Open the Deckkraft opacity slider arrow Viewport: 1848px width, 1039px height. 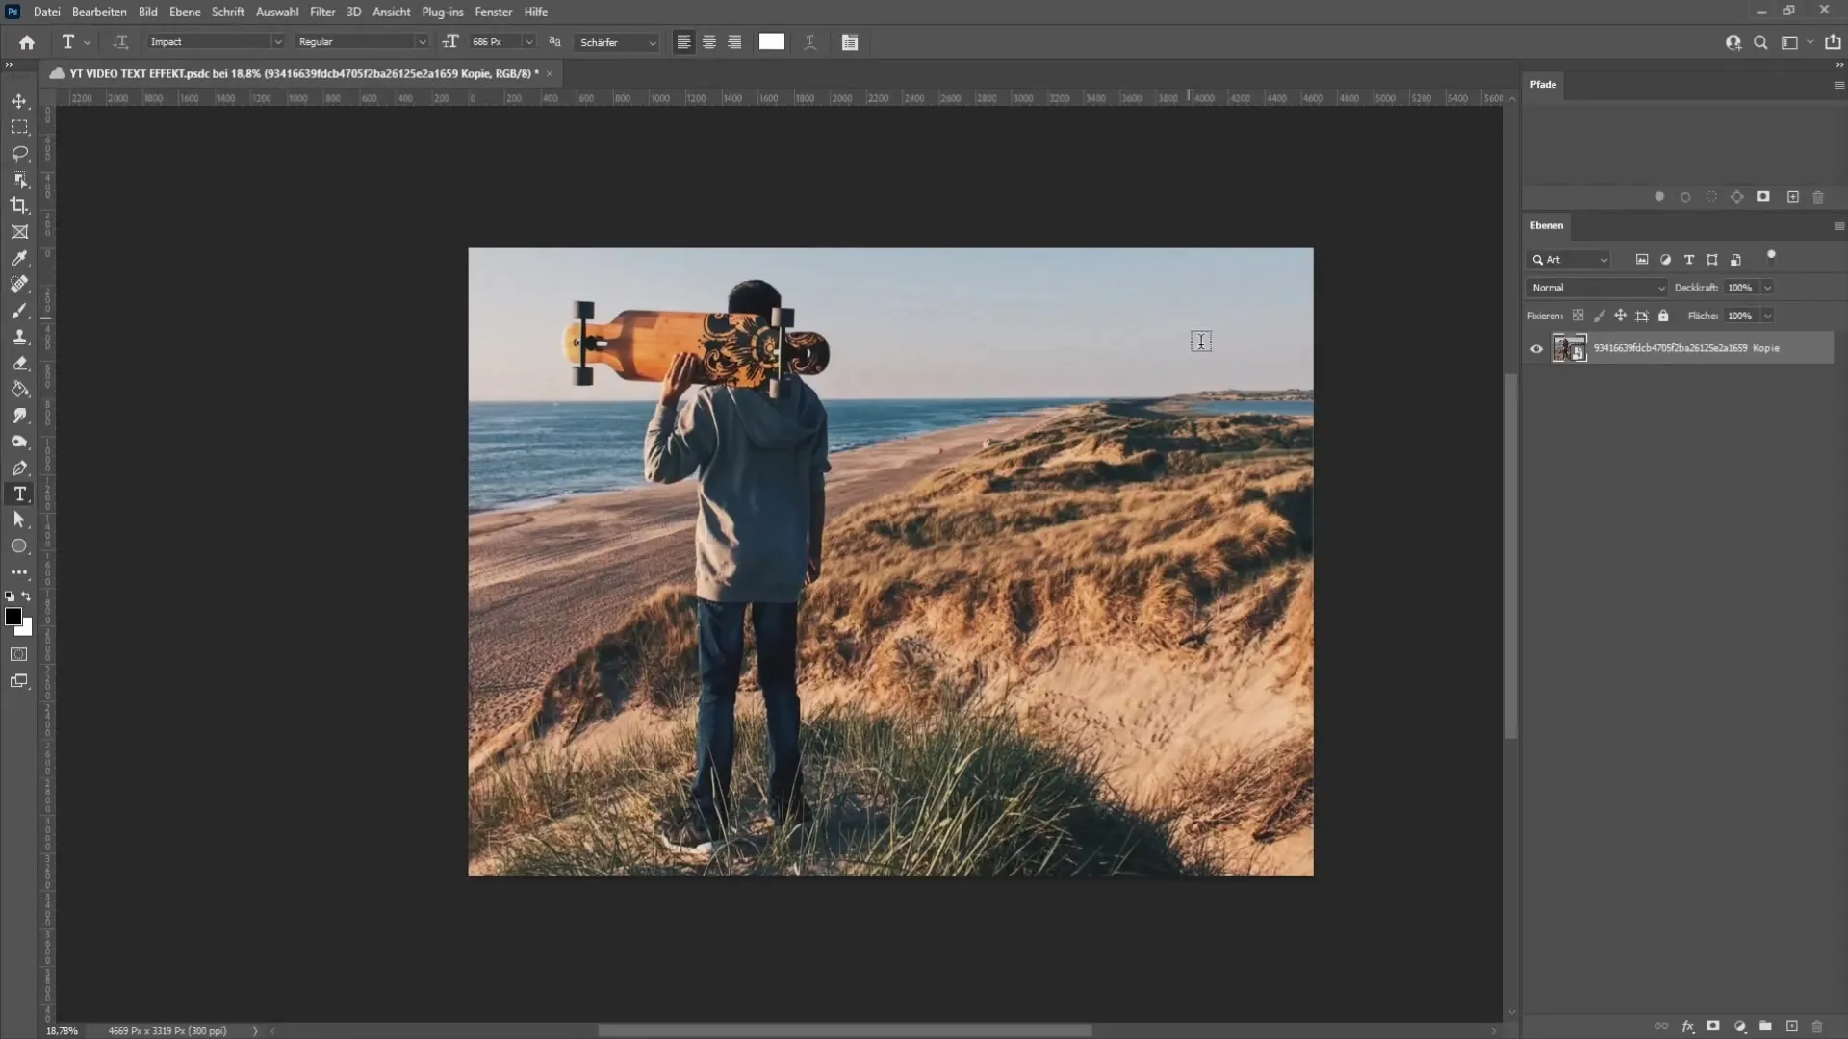coord(1767,288)
